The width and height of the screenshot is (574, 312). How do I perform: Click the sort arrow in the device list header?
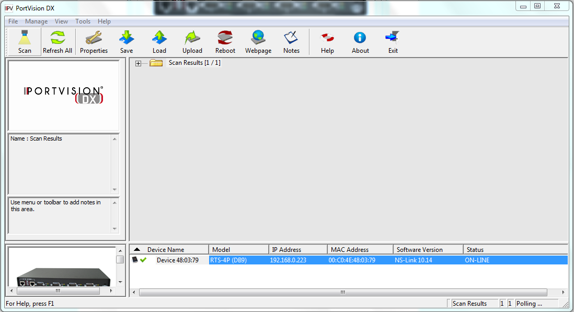click(137, 249)
